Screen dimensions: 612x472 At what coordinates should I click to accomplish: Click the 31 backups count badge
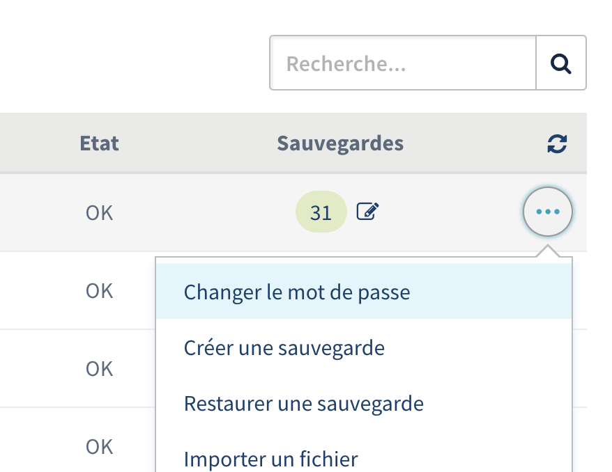pyautogui.click(x=321, y=212)
